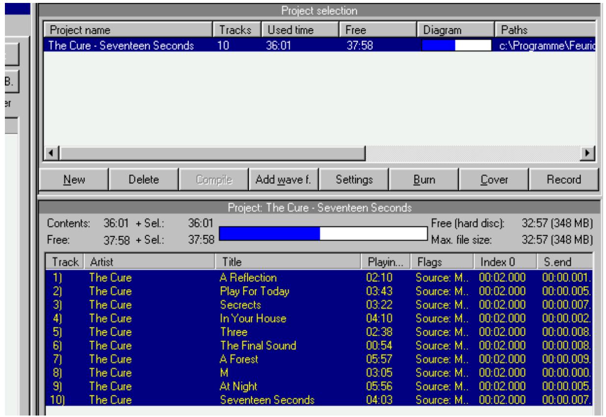Click the Track column header in track list
This screenshot has height=417, width=606.
point(64,263)
